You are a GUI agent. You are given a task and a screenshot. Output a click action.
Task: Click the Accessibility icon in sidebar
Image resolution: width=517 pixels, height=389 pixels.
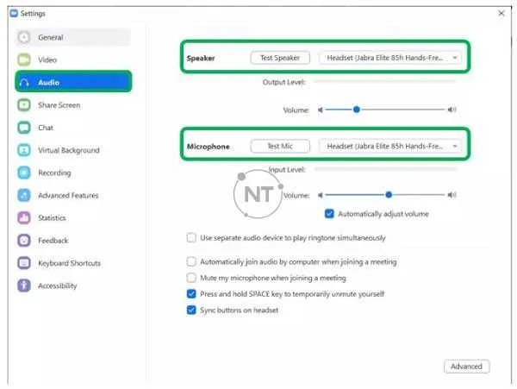24,285
